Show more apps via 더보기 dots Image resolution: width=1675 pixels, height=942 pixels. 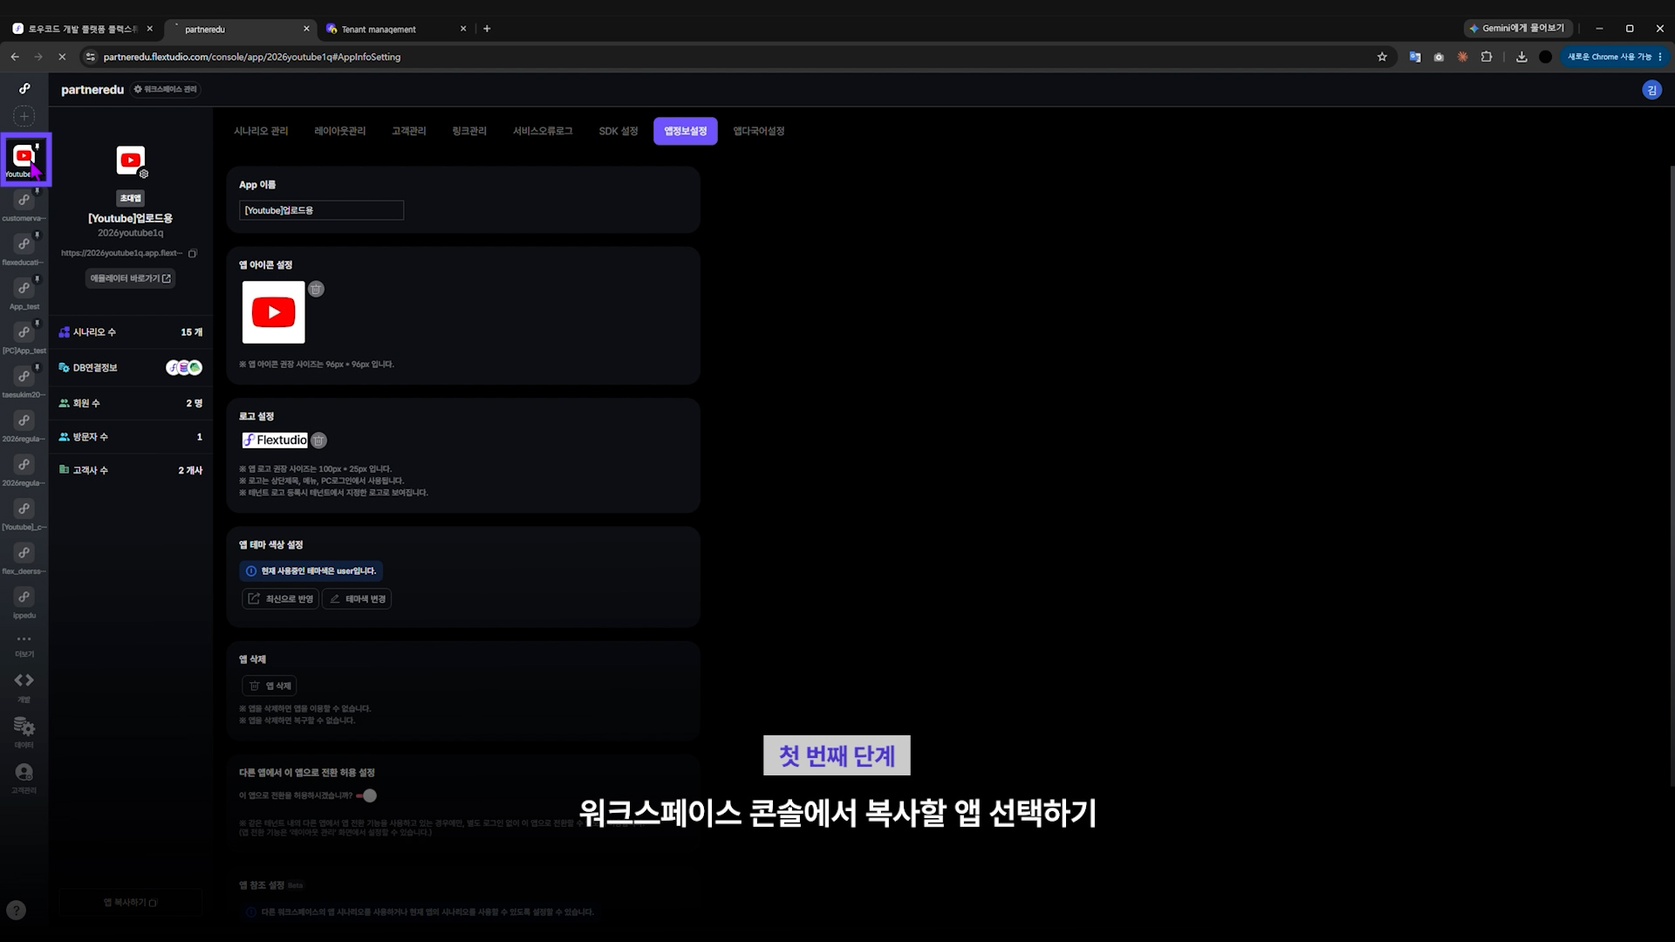[24, 645]
